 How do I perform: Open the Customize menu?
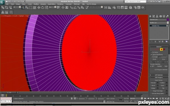pyautogui.click(x=69, y=4)
